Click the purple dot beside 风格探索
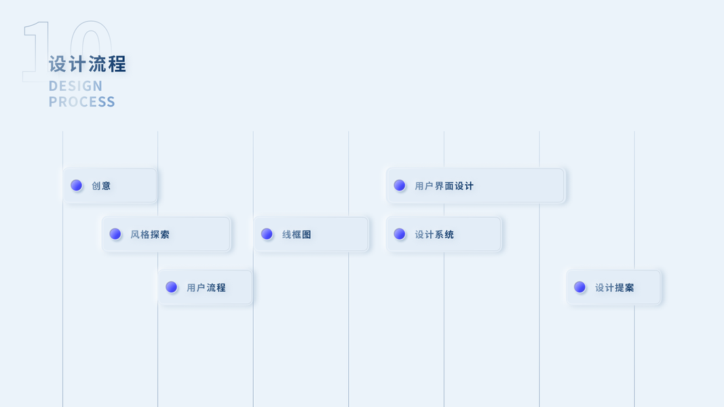 pos(115,234)
